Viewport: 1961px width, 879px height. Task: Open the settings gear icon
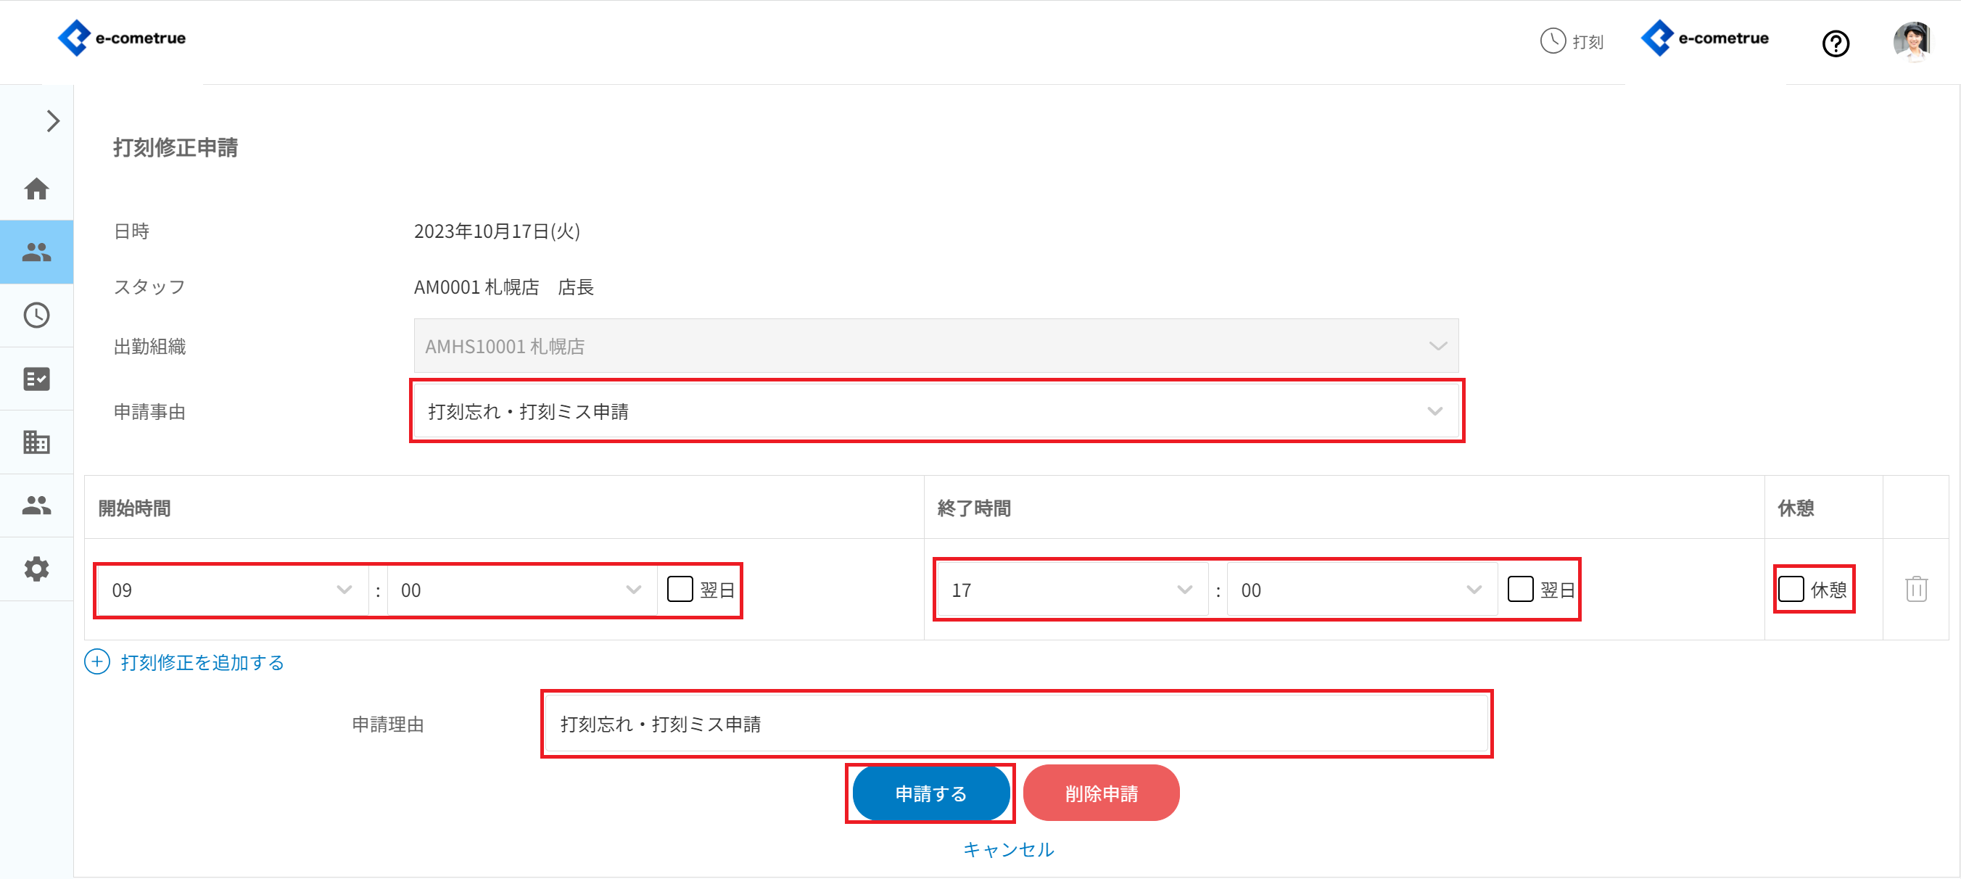point(36,569)
